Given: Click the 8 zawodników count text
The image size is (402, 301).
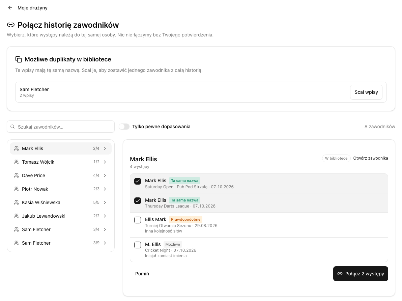Looking at the screenshot, I should (x=380, y=127).
